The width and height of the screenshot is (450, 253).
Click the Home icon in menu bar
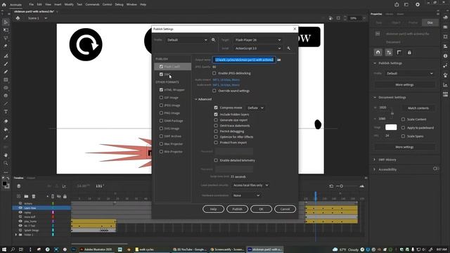4,5
